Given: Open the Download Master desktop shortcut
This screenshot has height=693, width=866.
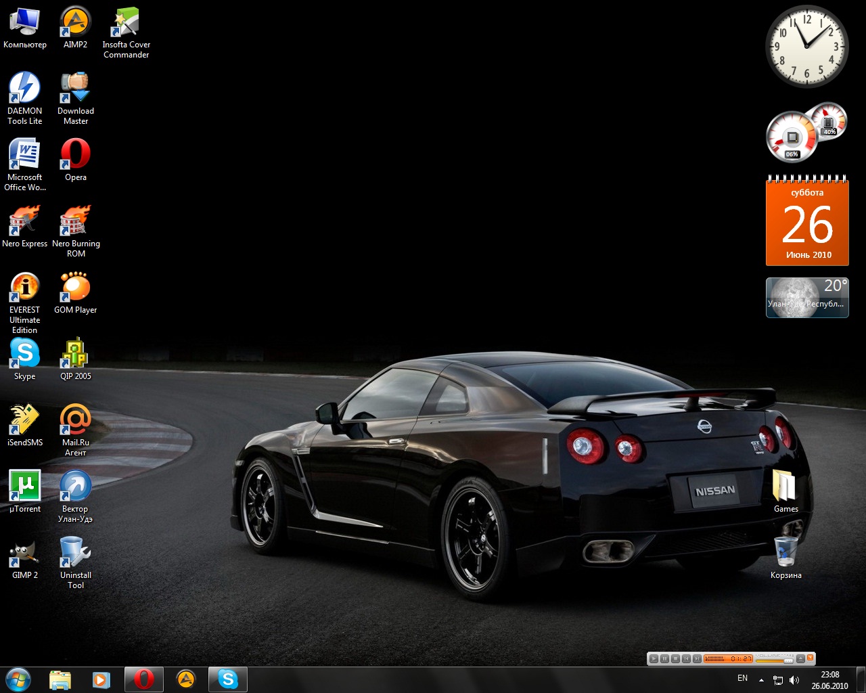Looking at the screenshot, I should [76, 89].
